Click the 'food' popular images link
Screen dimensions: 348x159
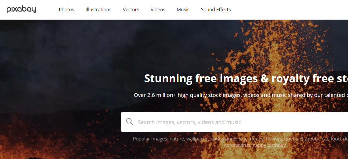[336, 139]
